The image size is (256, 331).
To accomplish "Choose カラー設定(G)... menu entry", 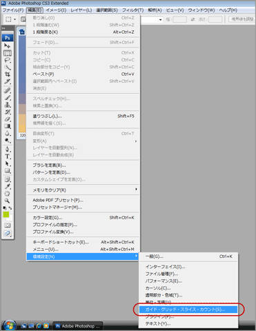I will coord(83,217).
